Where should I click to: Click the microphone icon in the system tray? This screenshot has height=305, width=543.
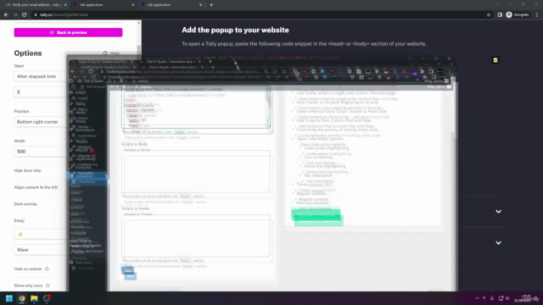coord(492,298)
